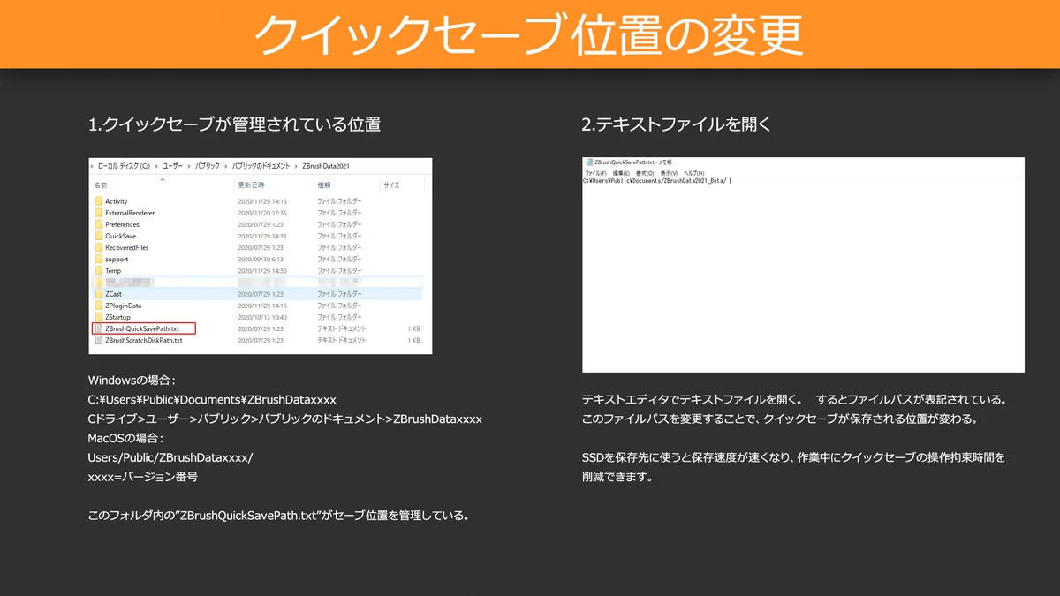This screenshot has width=1060, height=596.
Task: Select the ZCast folder icon
Action: [x=98, y=293]
